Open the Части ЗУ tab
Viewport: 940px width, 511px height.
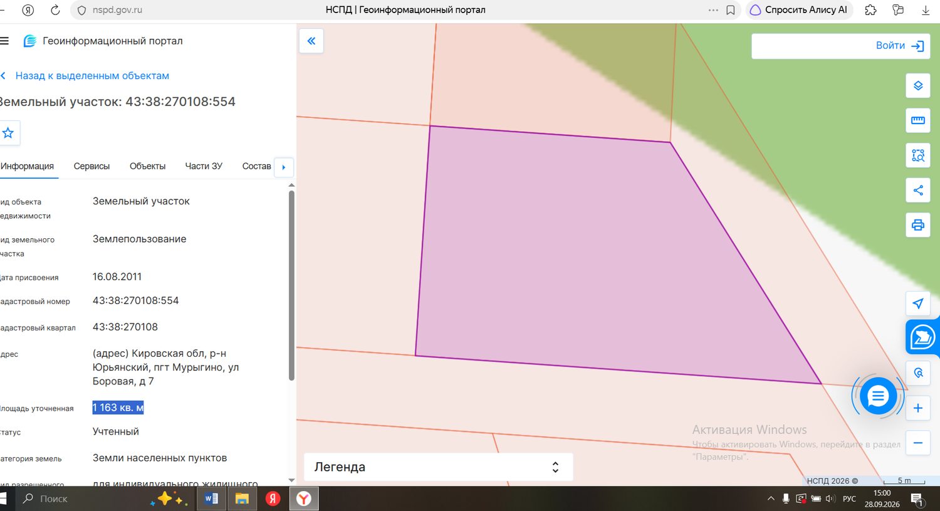pyautogui.click(x=204, y=166)
